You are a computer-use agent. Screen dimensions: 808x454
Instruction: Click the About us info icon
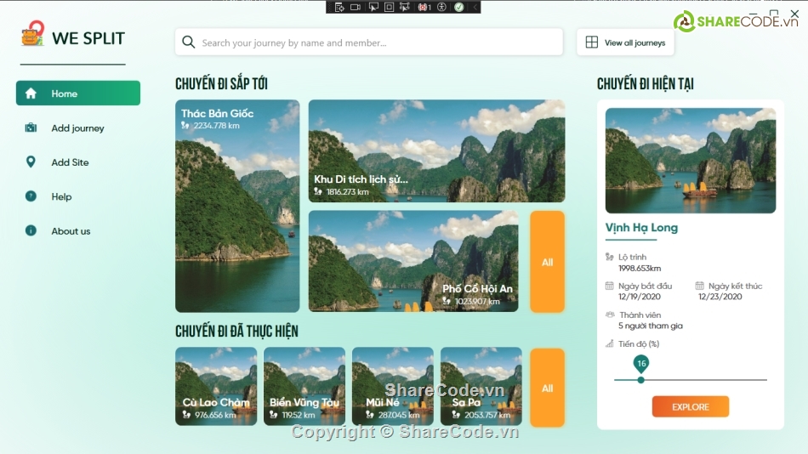pyautogui.click(x=31, y=231)
